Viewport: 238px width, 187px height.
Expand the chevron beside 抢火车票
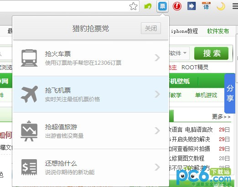point(157,58)
